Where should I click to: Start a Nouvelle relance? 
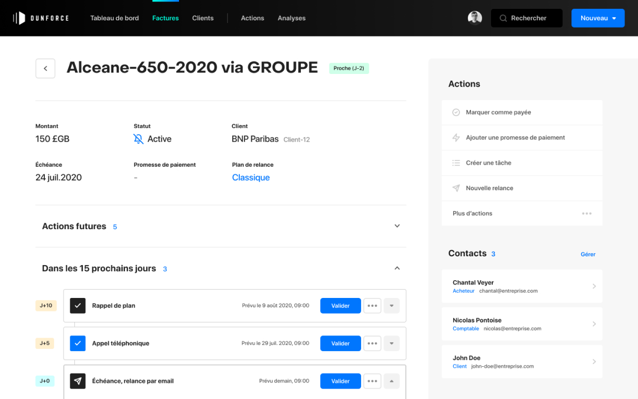pos(522,188)
